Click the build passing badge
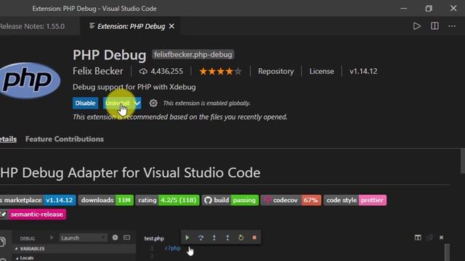 click(230, 200)
